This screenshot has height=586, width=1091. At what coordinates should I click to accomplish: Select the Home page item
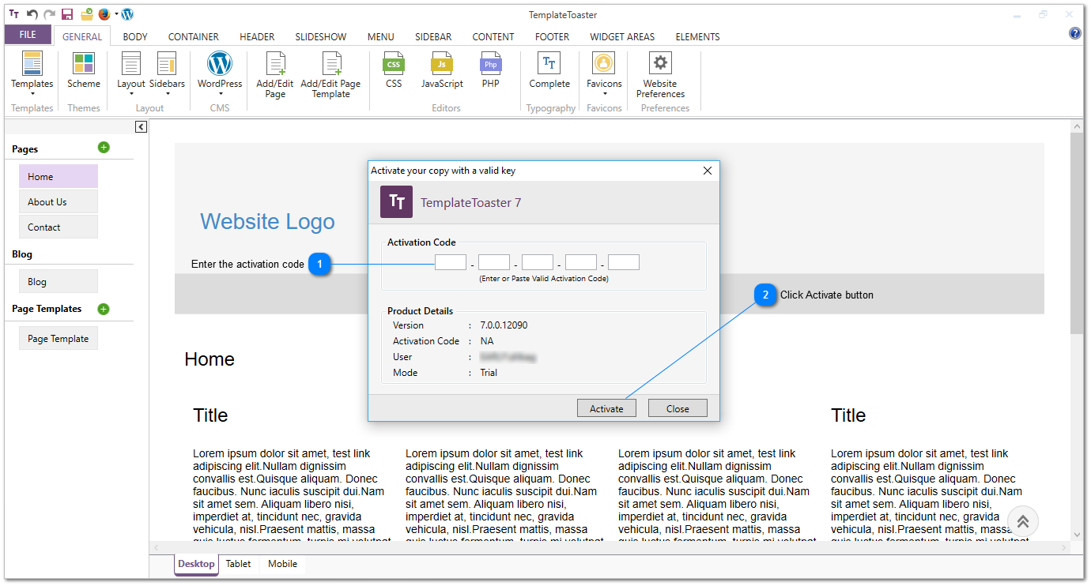[x=59, y=176]
